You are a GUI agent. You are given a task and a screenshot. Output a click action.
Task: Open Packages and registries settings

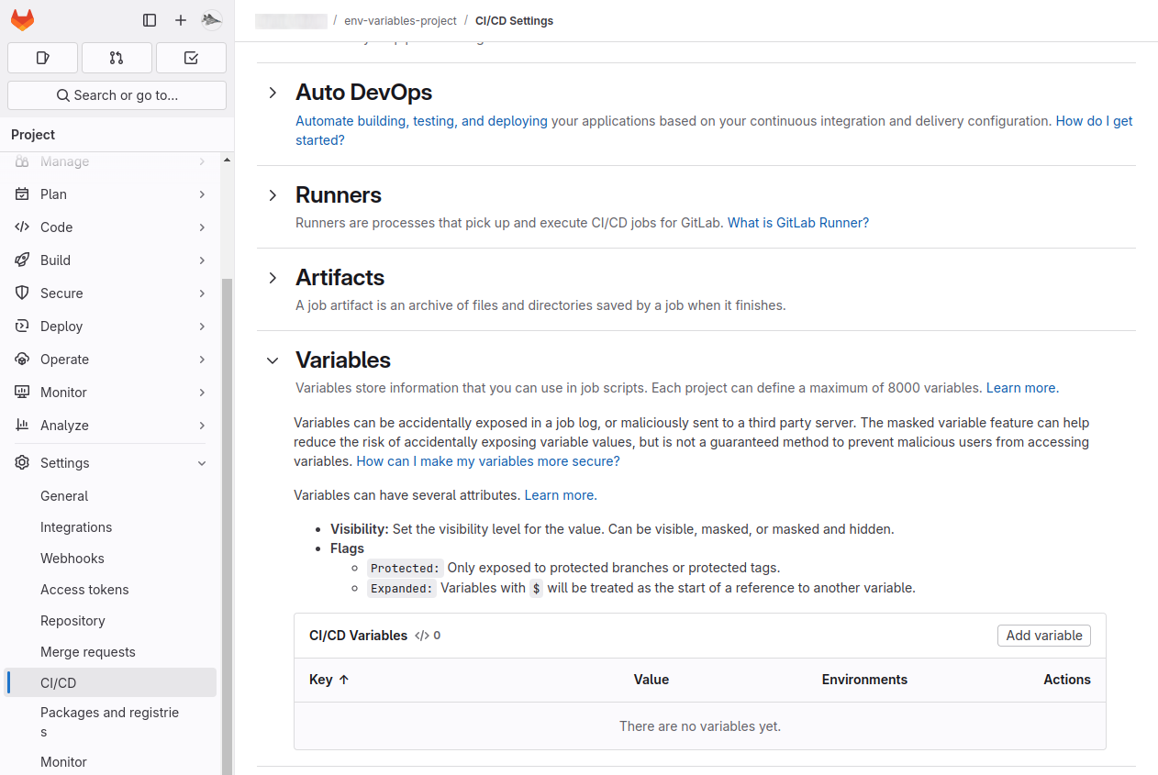[110, 722]
